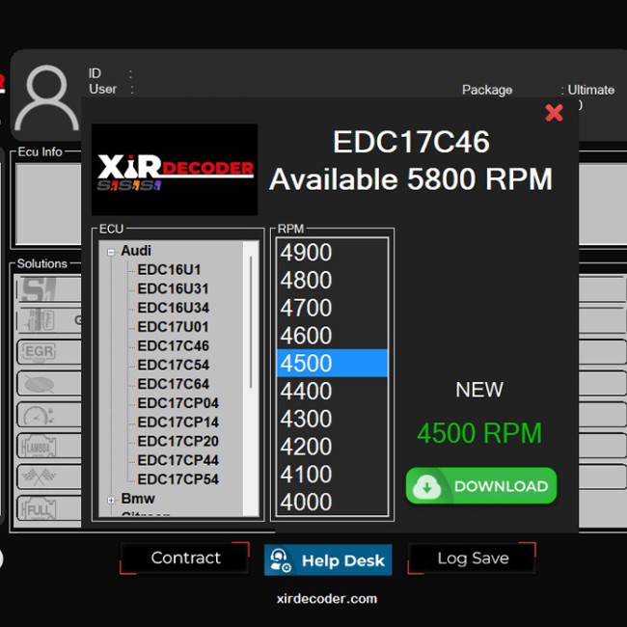This screenshot has height=627, width=627.
Task: Open the LAMBDA solution icon
Action: [x=40, y=447]
